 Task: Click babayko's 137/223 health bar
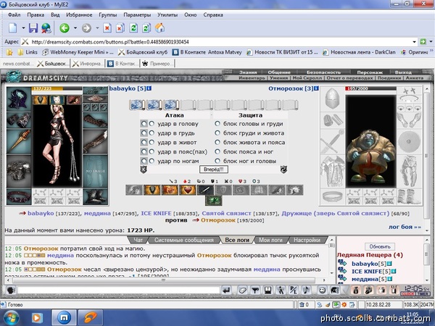tap(57, 88)
